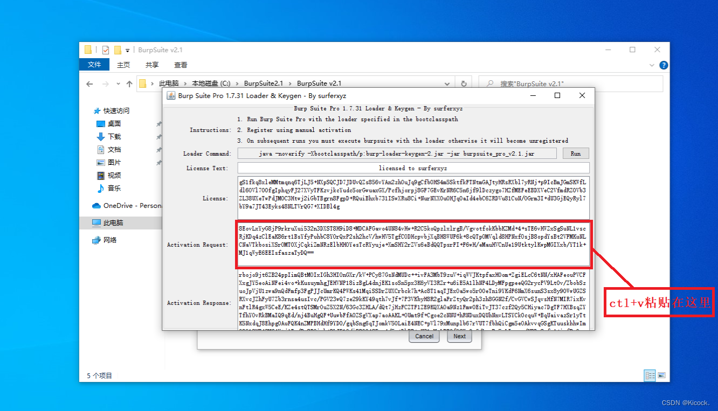718x411 pixels.
Task: Click the folder icon in the address bar
Action: 143,83
